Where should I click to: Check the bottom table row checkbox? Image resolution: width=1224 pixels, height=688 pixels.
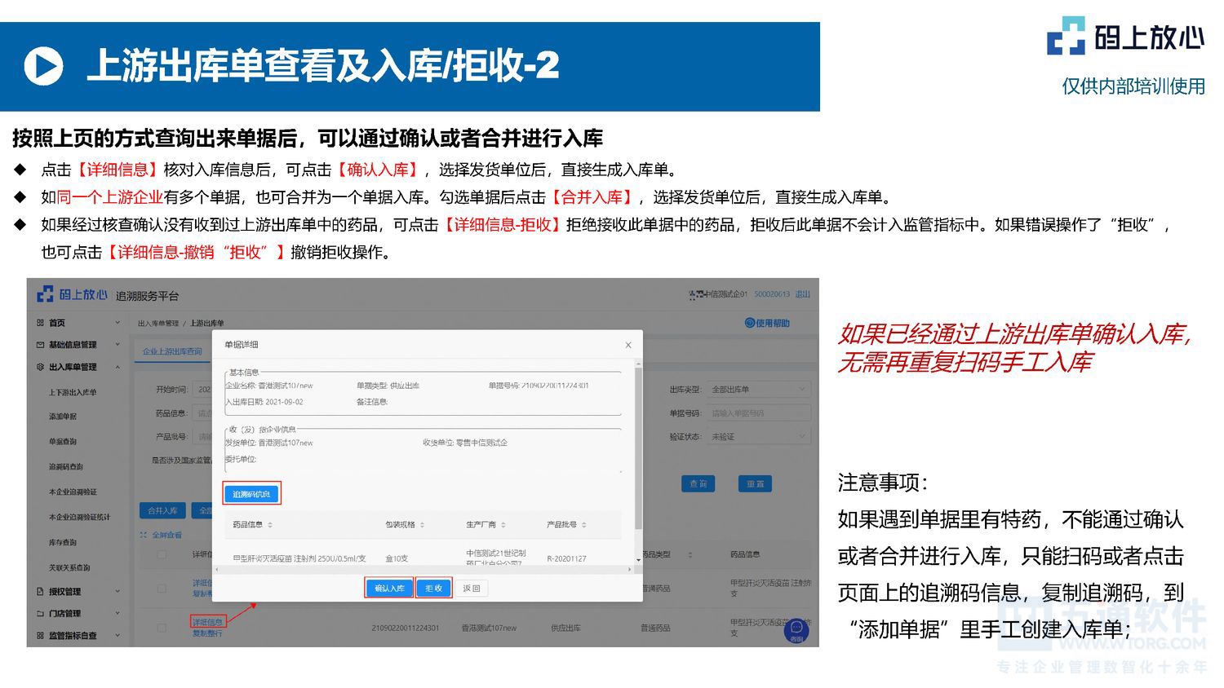[x=160, y=627]
